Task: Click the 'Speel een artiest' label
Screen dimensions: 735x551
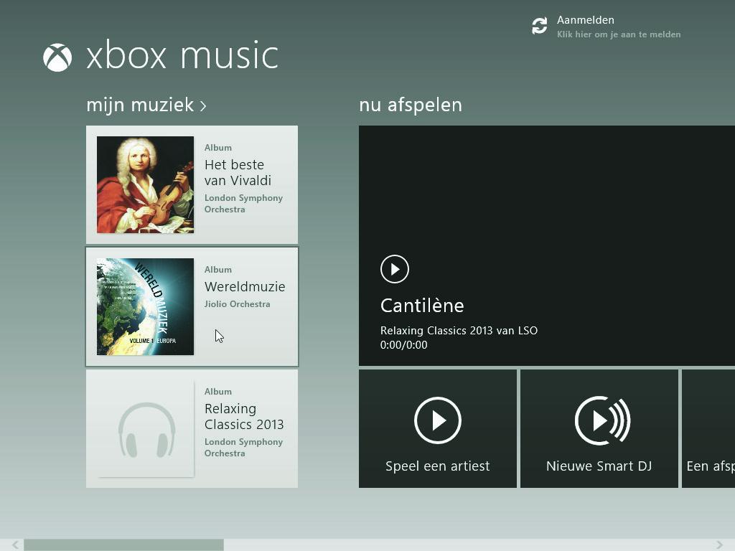Action: click(437, 466)
